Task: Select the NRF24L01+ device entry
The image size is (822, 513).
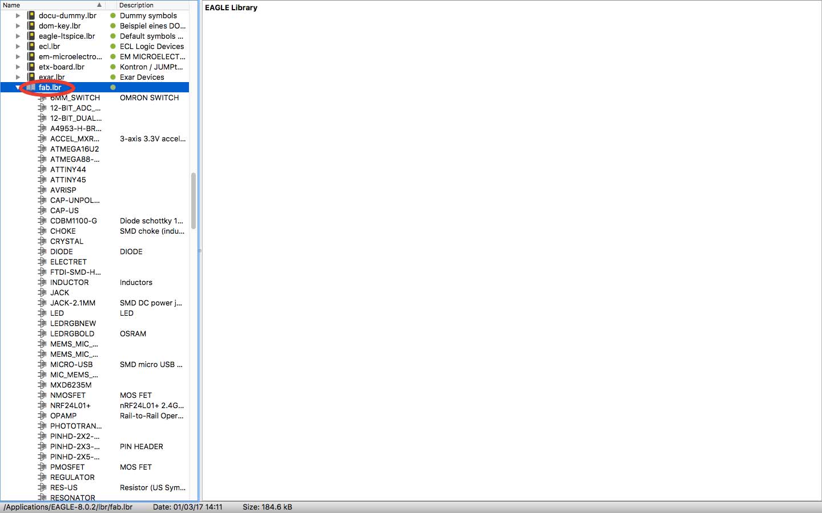Action: 70,406
